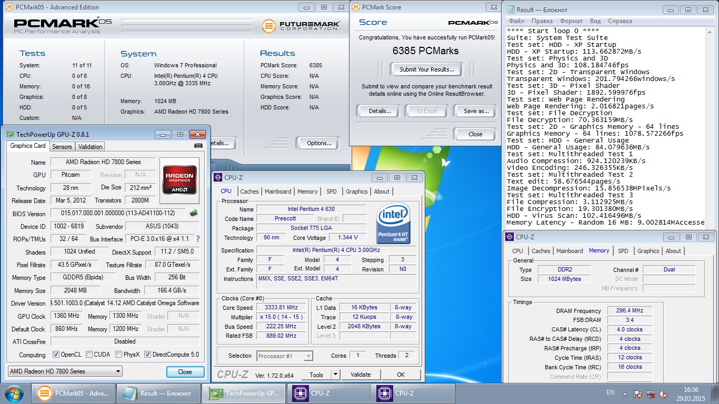
Task: Click GPU Clock value 1360 MHz
Action: tap(66, 316)
